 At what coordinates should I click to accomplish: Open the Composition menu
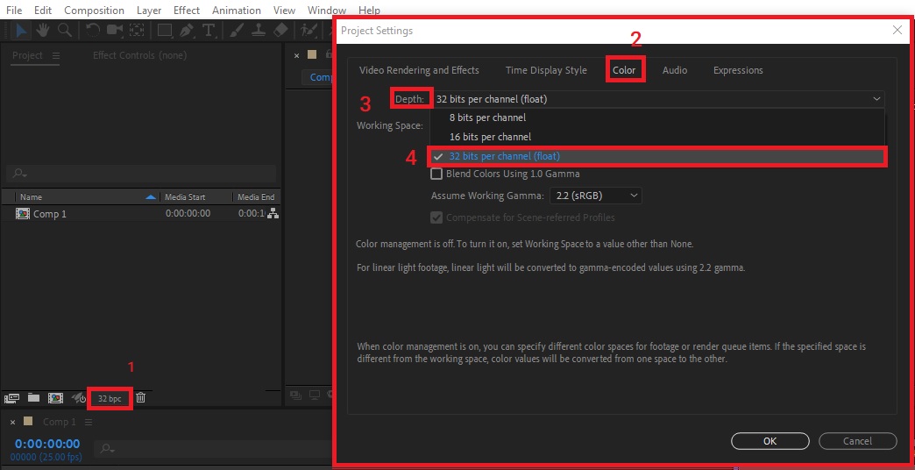tap(94, 11)
